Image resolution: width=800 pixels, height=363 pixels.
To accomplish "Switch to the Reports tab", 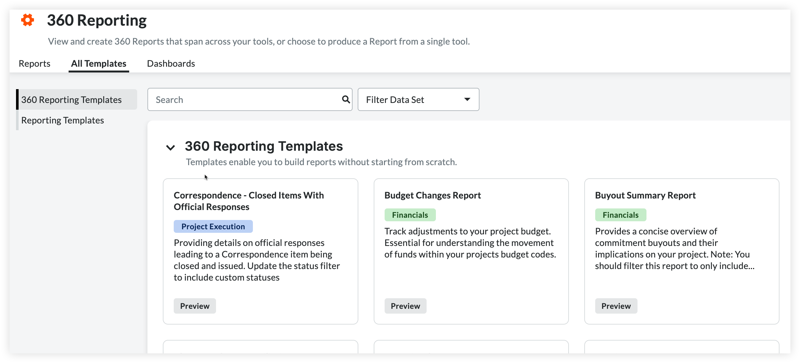I will (35, 63).
